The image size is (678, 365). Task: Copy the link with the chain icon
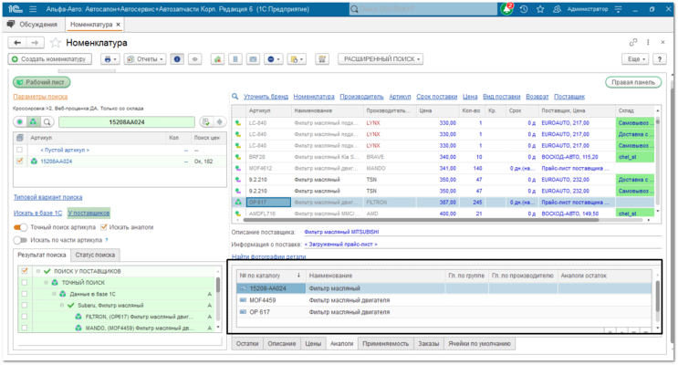tap(633, 42)
